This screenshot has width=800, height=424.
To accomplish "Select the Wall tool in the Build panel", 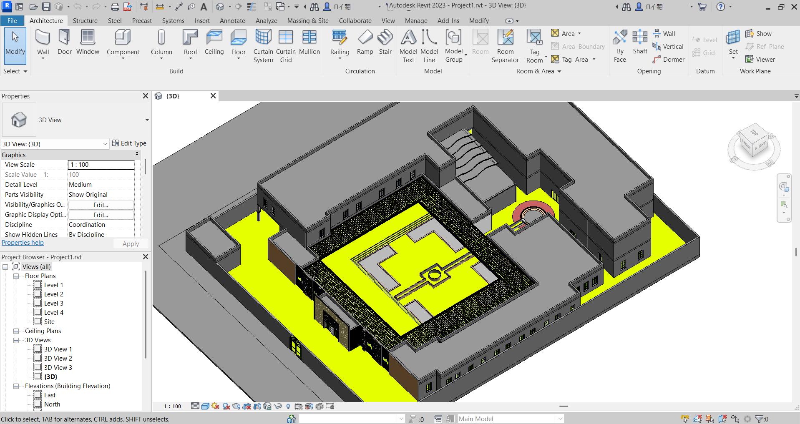I will point(43,45).
